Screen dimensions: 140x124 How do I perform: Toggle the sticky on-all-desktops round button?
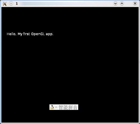(x=11, y=4)
